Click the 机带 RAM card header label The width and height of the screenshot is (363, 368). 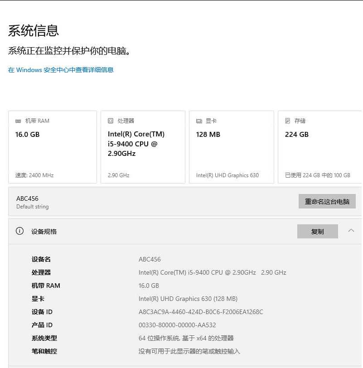point(37,121)
